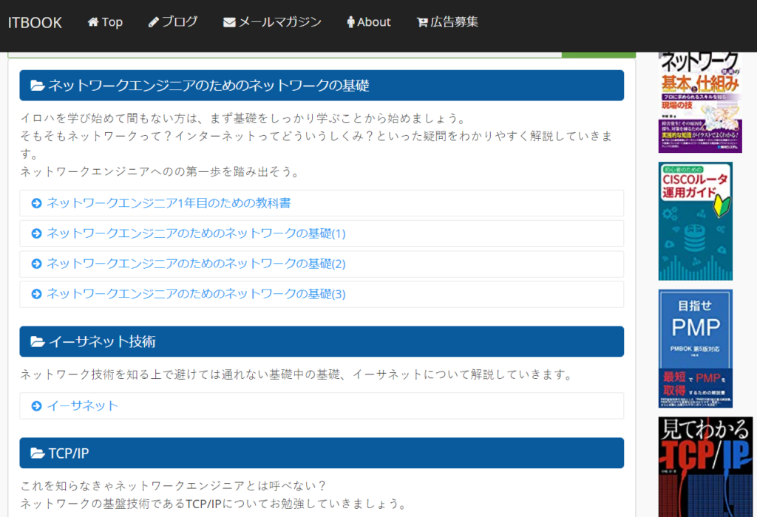Open the About page
Viewport: 757px width, 517px height.
coord(369,21)
